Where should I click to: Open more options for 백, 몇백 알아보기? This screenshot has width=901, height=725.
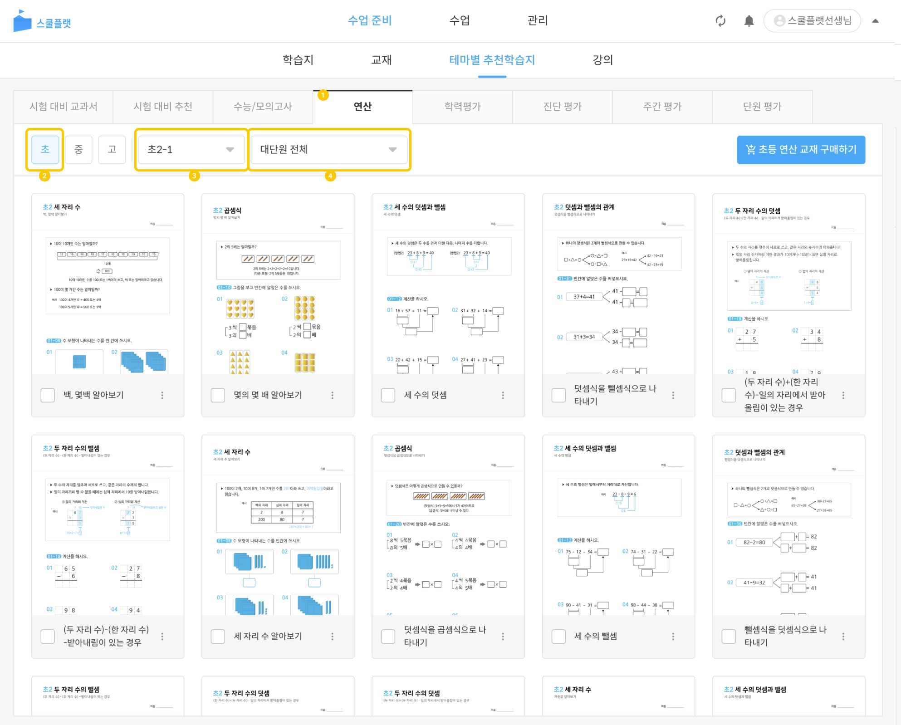[162, 395]
